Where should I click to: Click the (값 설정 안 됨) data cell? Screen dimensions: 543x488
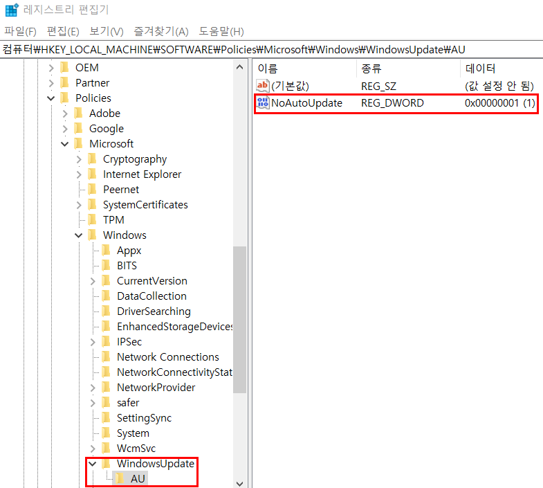(499, 86)
